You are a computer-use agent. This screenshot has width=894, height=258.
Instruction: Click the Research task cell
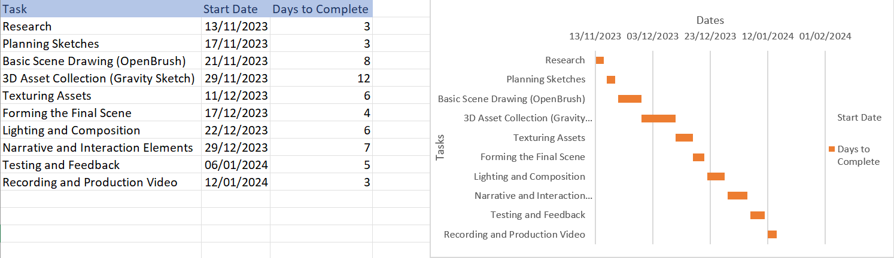(101, 26)
